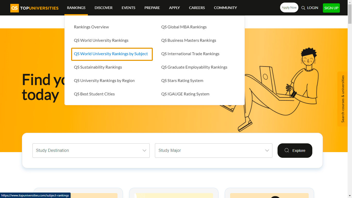352x198 pixels.
Task: Open the Apply menu
Action: [174, 8]
